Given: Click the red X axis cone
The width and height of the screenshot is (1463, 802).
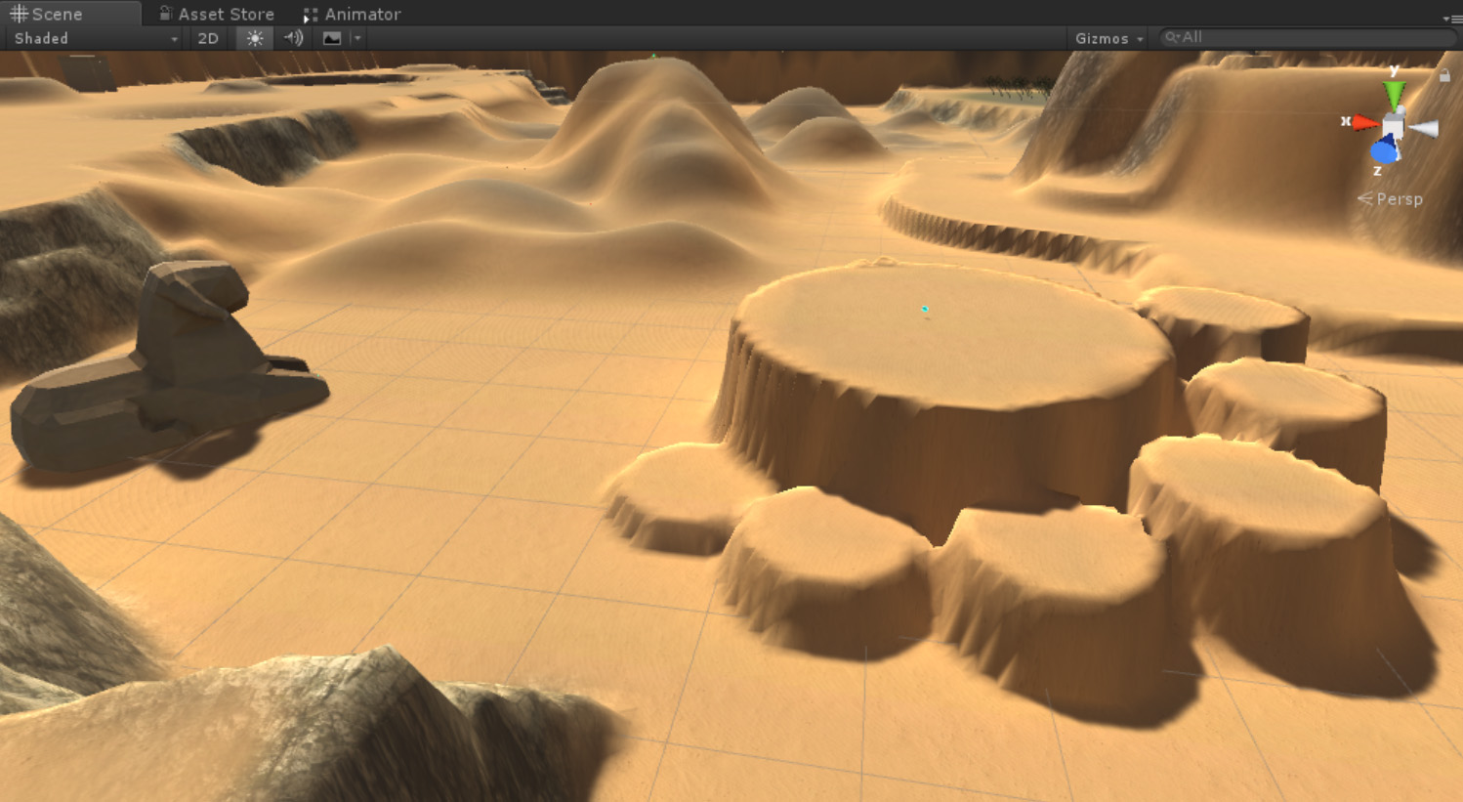Looking at the screenshot, I should [x=1365, y=123].
